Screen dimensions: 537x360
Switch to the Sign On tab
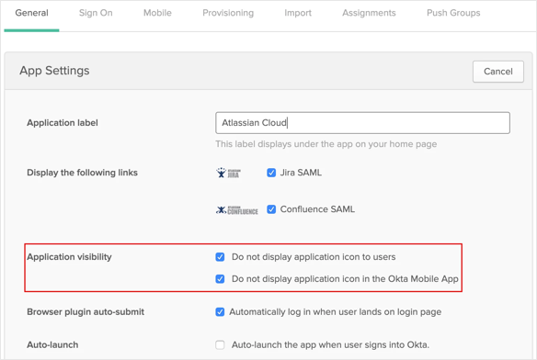96,13
